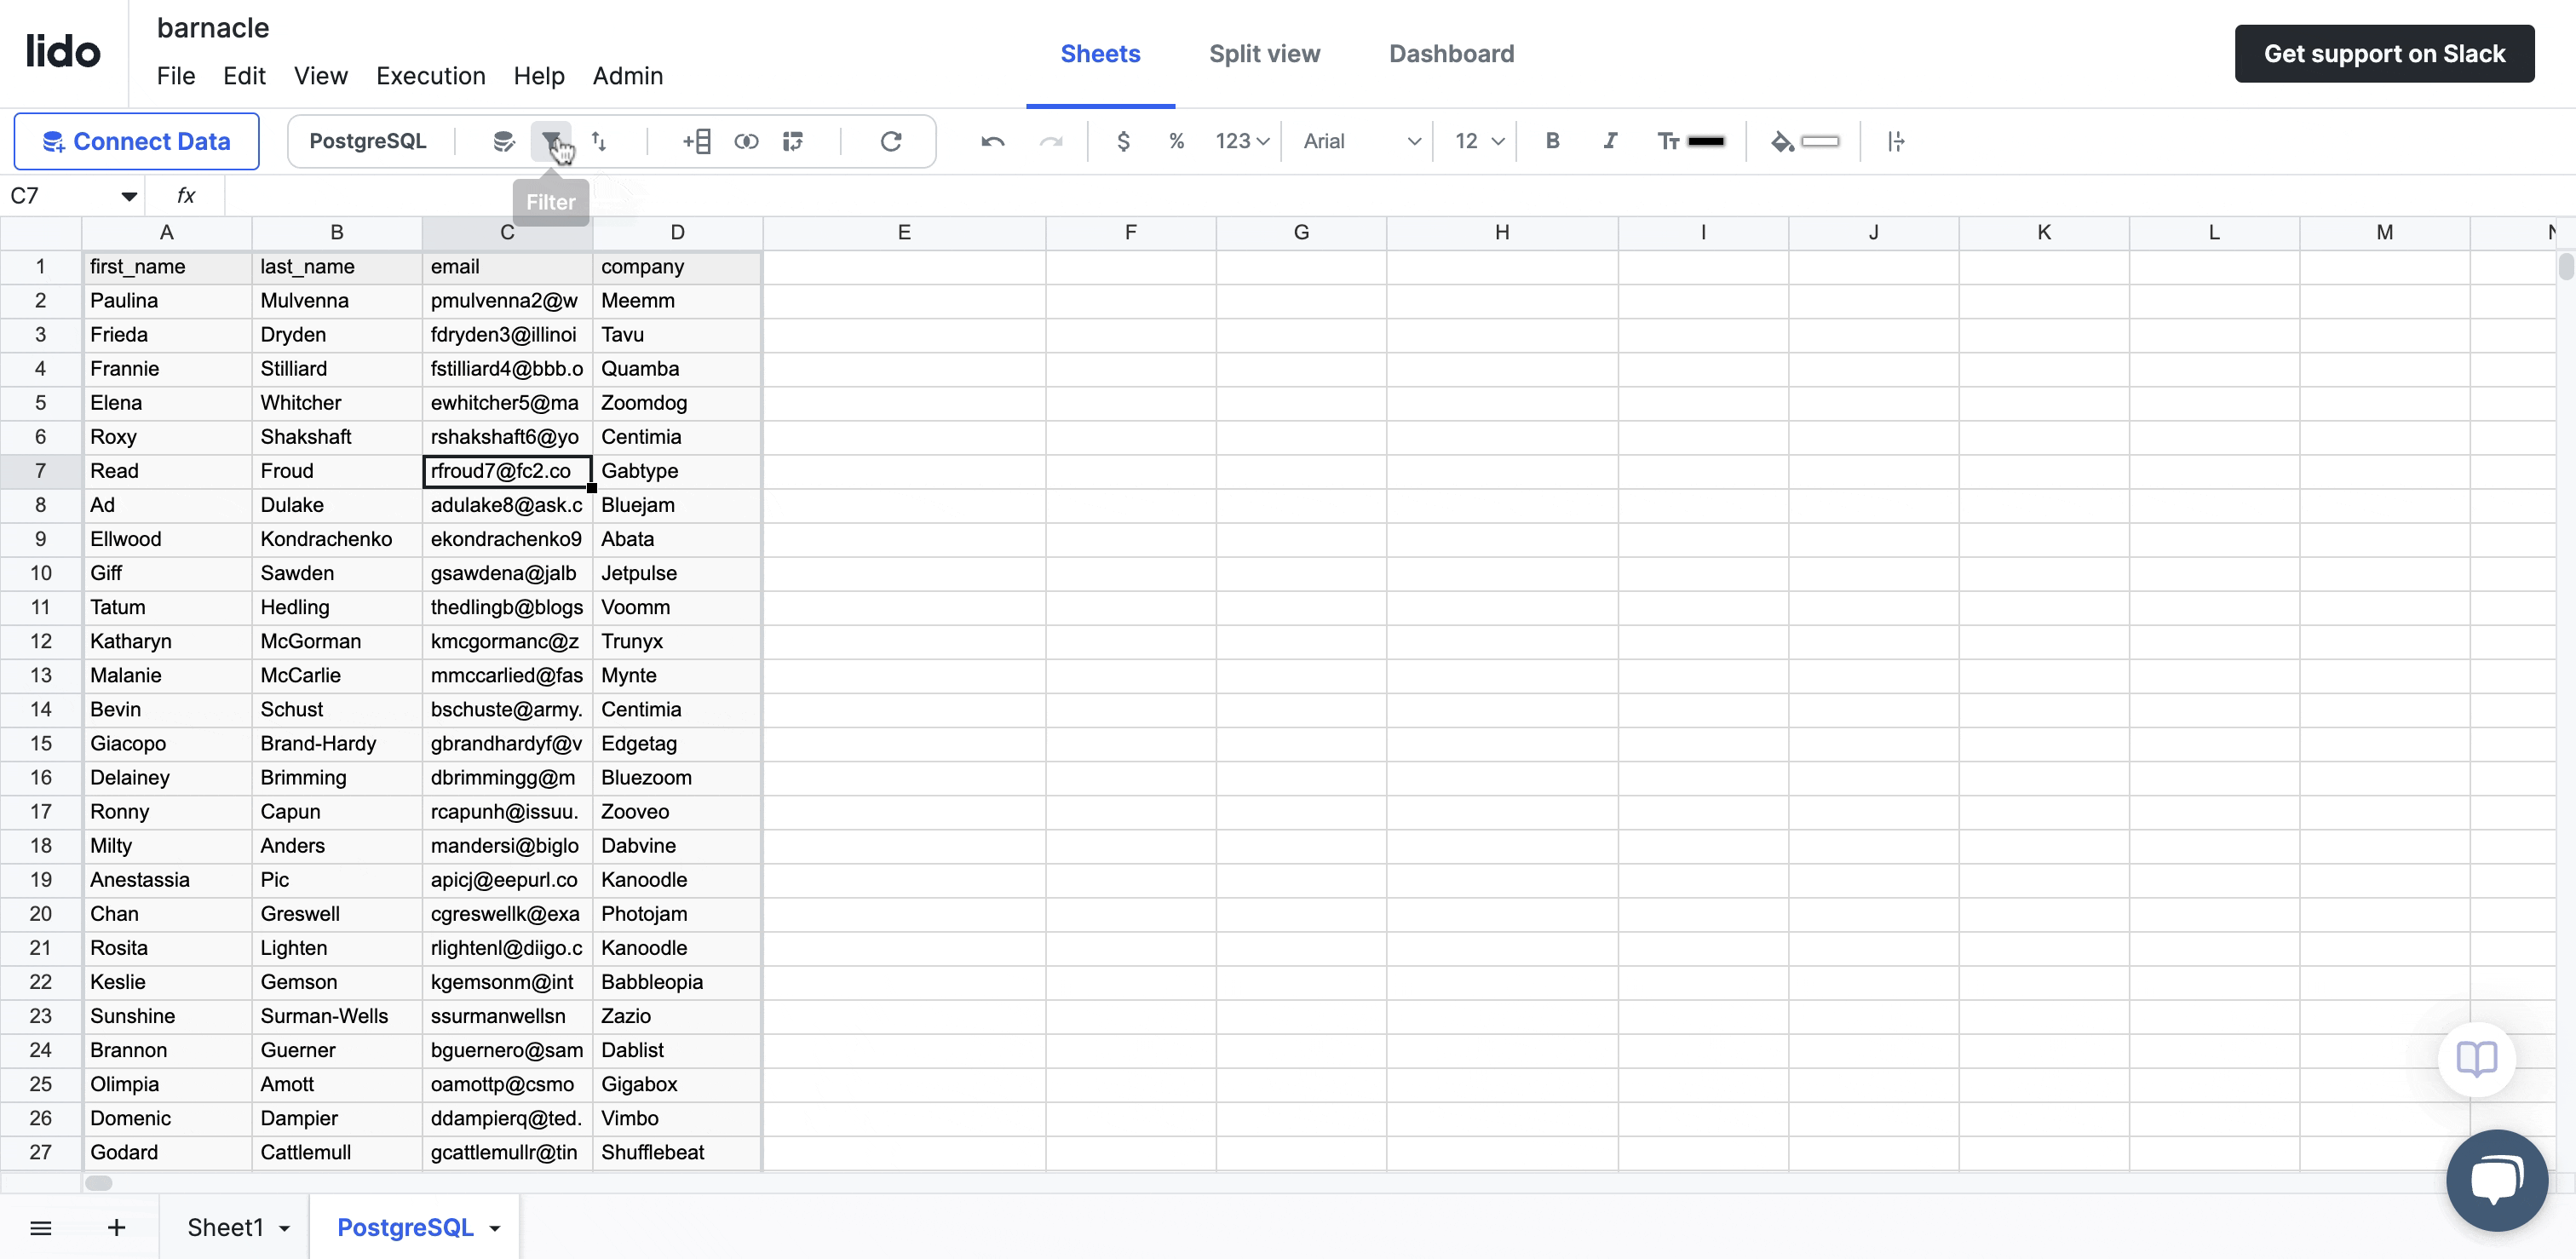The image size is (2576, 1259).
Task: Click Get support on Slack button
Action: tap(2384, 54)
